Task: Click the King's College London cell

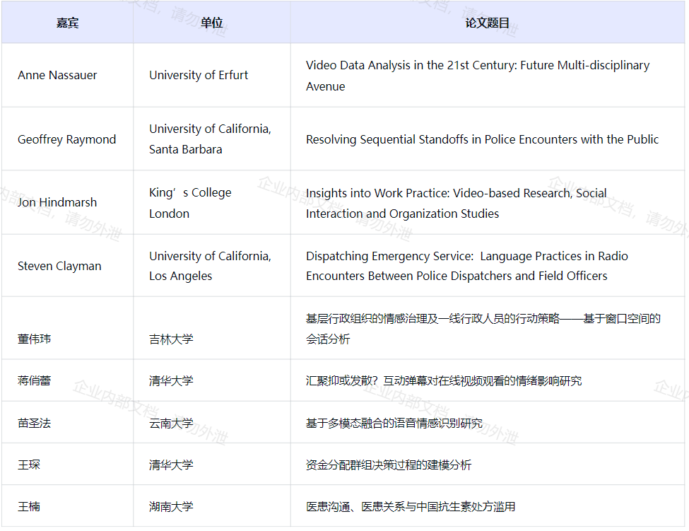Action: pos(190,203)
